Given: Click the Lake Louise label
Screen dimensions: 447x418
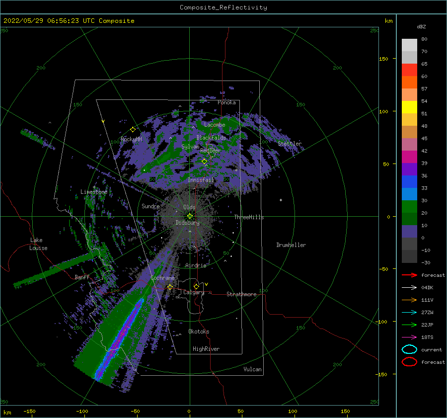Looking at the screenshot, I should click(x=38, y=244).
